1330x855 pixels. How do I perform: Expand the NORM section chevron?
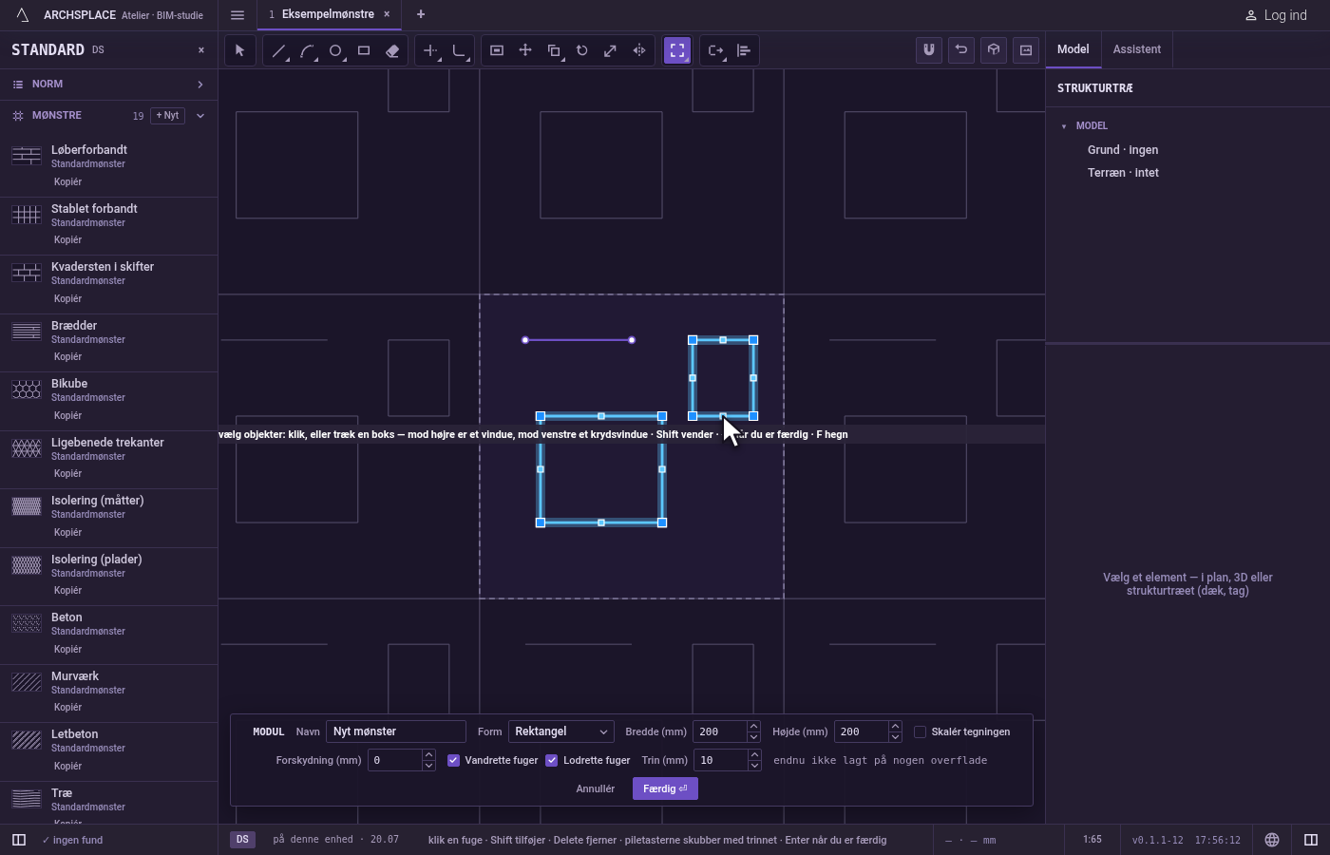pos(200,85)
